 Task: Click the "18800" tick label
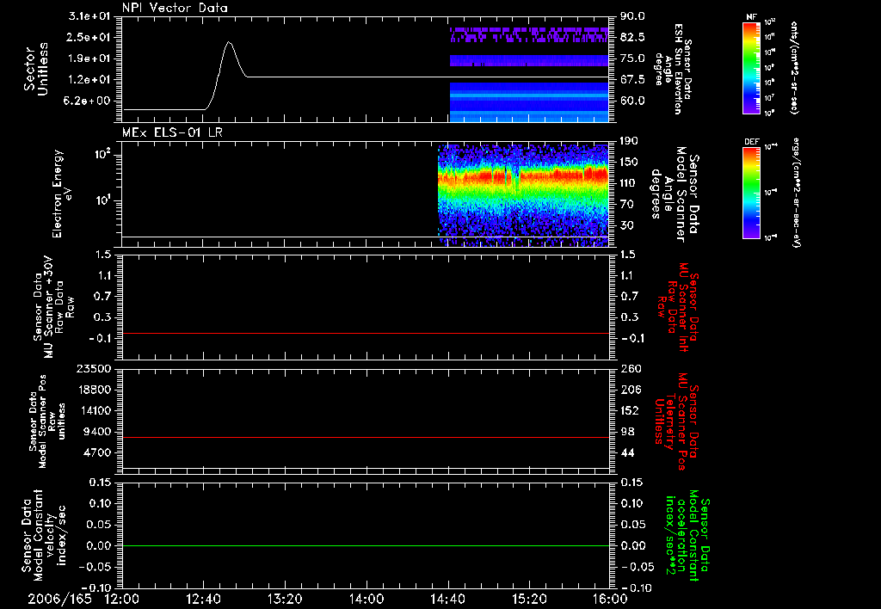pyautogui.click(x=95, y=390)
